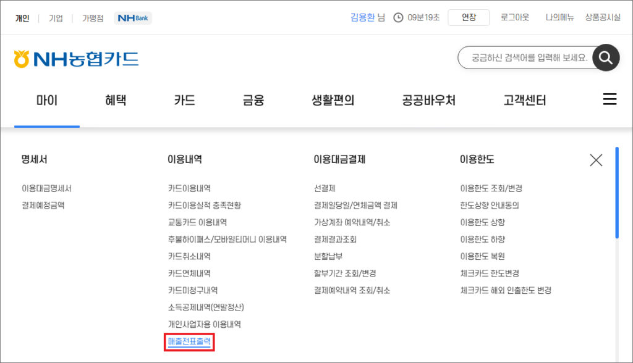Open 개인사업자용 이용내역
The width and height of the screenshot is (633, 363).
point(205,324)
